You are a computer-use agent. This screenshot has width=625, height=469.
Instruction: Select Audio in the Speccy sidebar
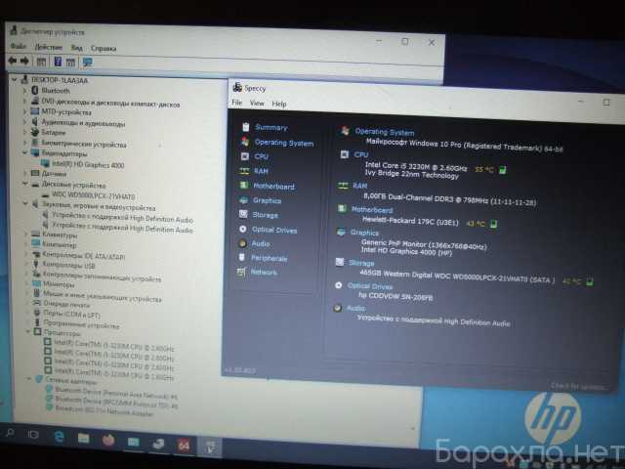(260, 243)
